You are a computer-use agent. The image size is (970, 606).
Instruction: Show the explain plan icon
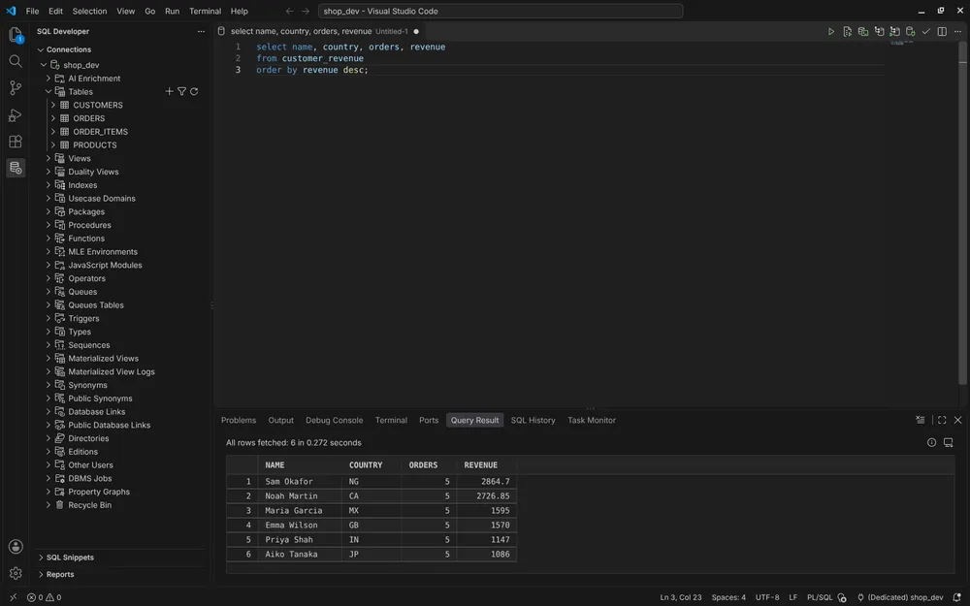pos(879,32)
